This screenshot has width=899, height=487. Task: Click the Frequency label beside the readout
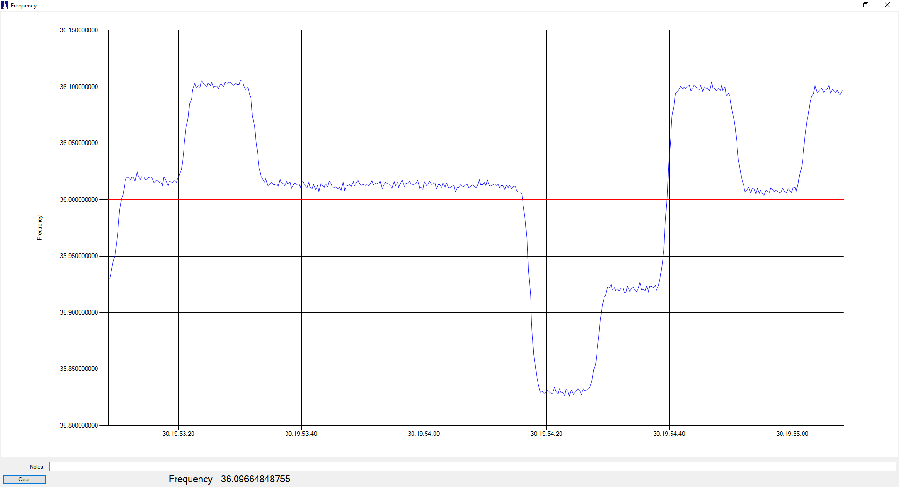point(191,479)
